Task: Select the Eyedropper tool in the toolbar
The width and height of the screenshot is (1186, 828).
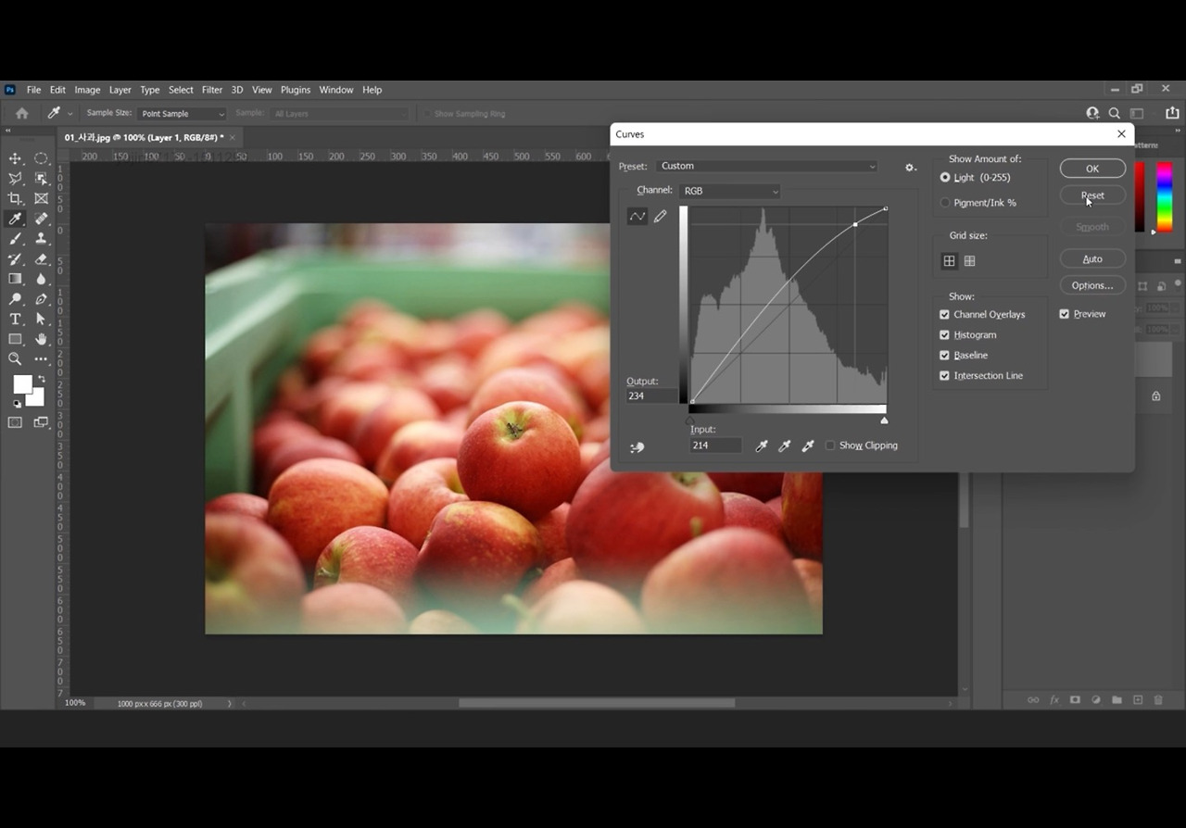Action: [16, 220]
